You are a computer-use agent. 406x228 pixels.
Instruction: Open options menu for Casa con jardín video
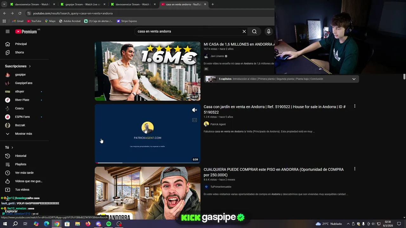(355, 106)
